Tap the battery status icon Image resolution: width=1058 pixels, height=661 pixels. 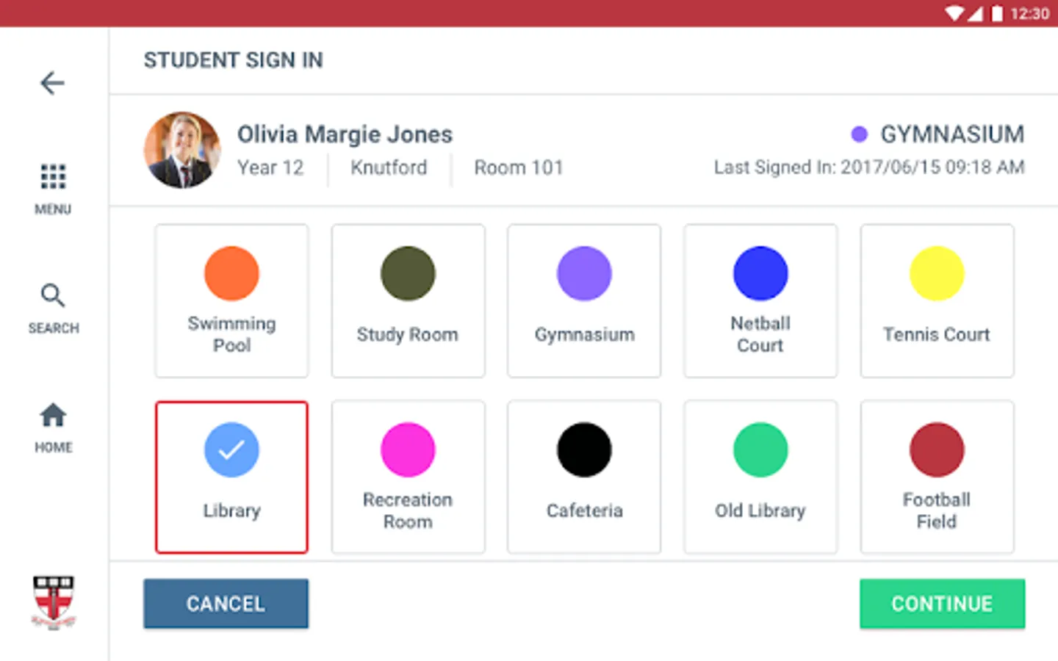tap(997, 13)
